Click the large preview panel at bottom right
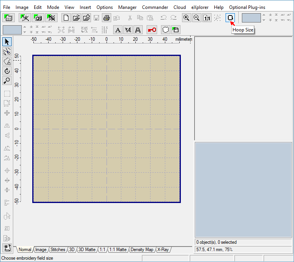The image size is (294, 262). pyautogui.click(x=243, y=189)
